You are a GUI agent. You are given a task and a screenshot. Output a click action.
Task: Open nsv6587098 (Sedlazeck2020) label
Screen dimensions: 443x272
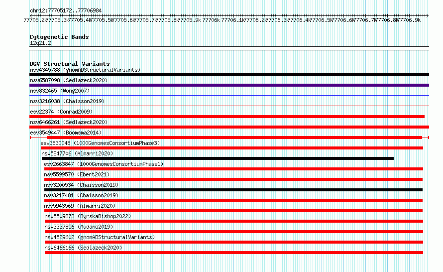point(69,80)
